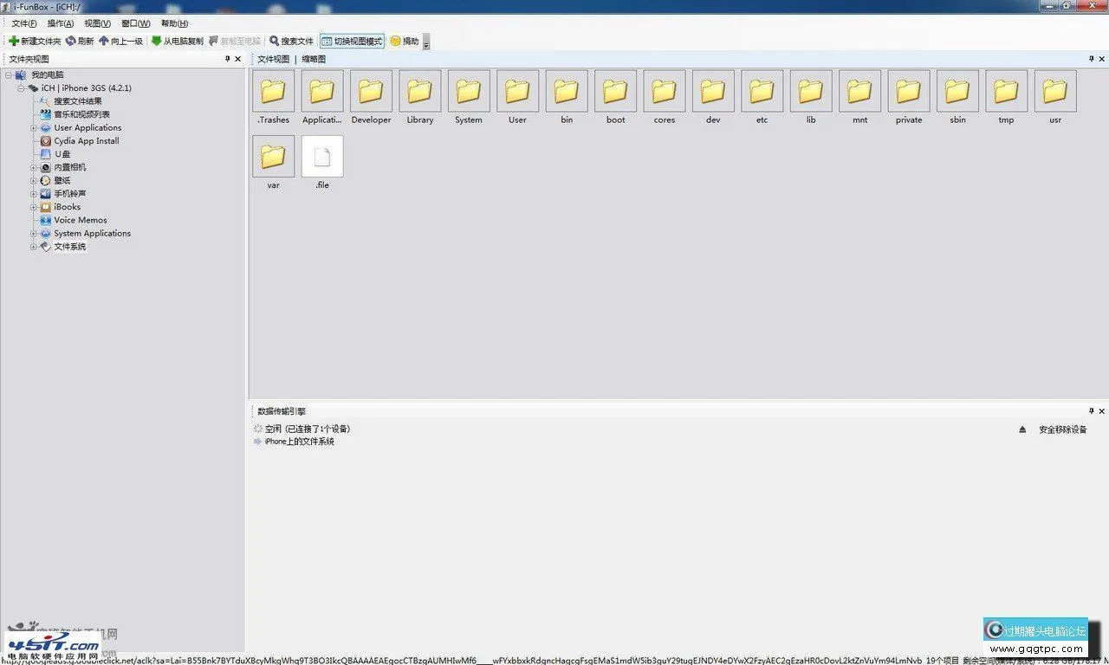Go up one level with 向上一级
The image size is (1109, 665).
coord(120,41)
